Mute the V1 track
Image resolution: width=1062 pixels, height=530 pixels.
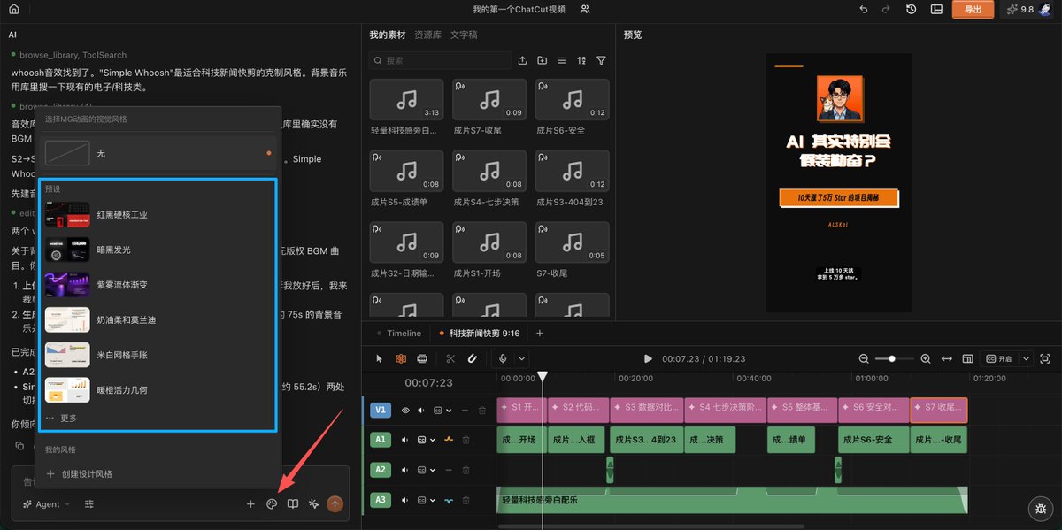[x=421, y=411]
